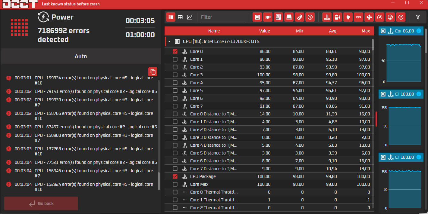Click the Go back button

click(x=41, y=203)
